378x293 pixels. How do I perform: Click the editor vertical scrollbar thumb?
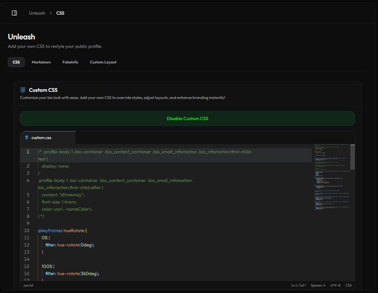pyautogui.click(x=353, y=157)
